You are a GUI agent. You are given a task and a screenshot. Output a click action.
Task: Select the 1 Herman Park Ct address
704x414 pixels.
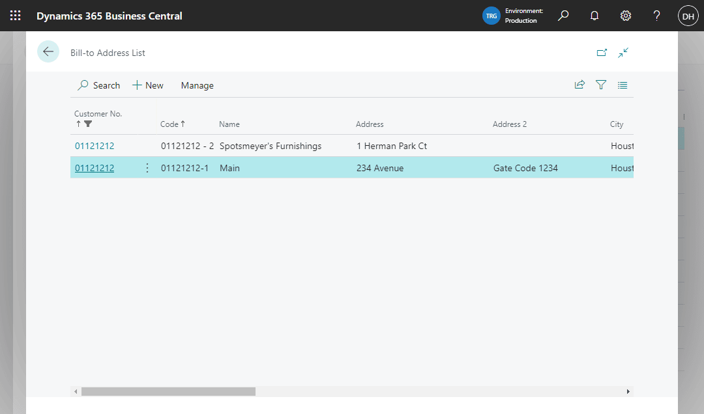pos(392,146)
